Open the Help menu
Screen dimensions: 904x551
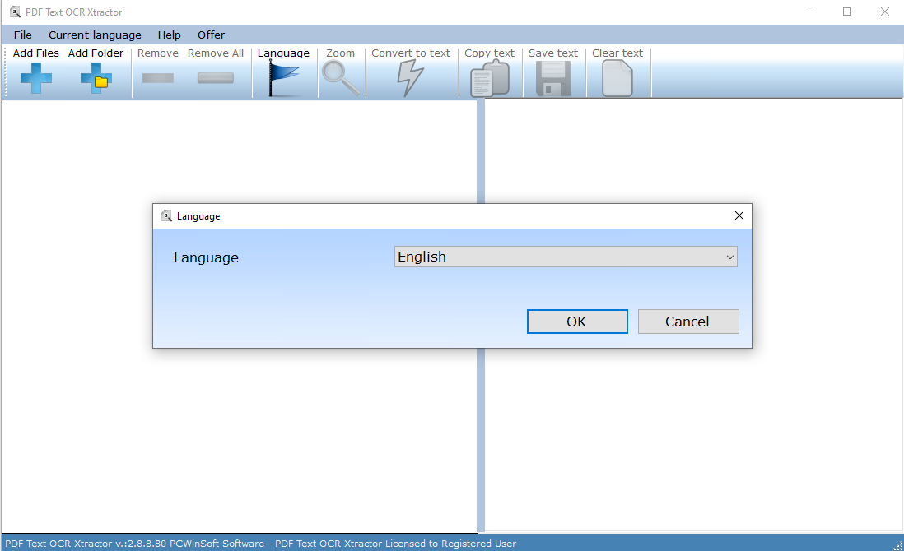pos(170,35)
